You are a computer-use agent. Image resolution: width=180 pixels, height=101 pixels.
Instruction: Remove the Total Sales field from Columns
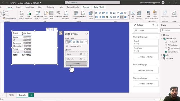(x=81, y=59)
